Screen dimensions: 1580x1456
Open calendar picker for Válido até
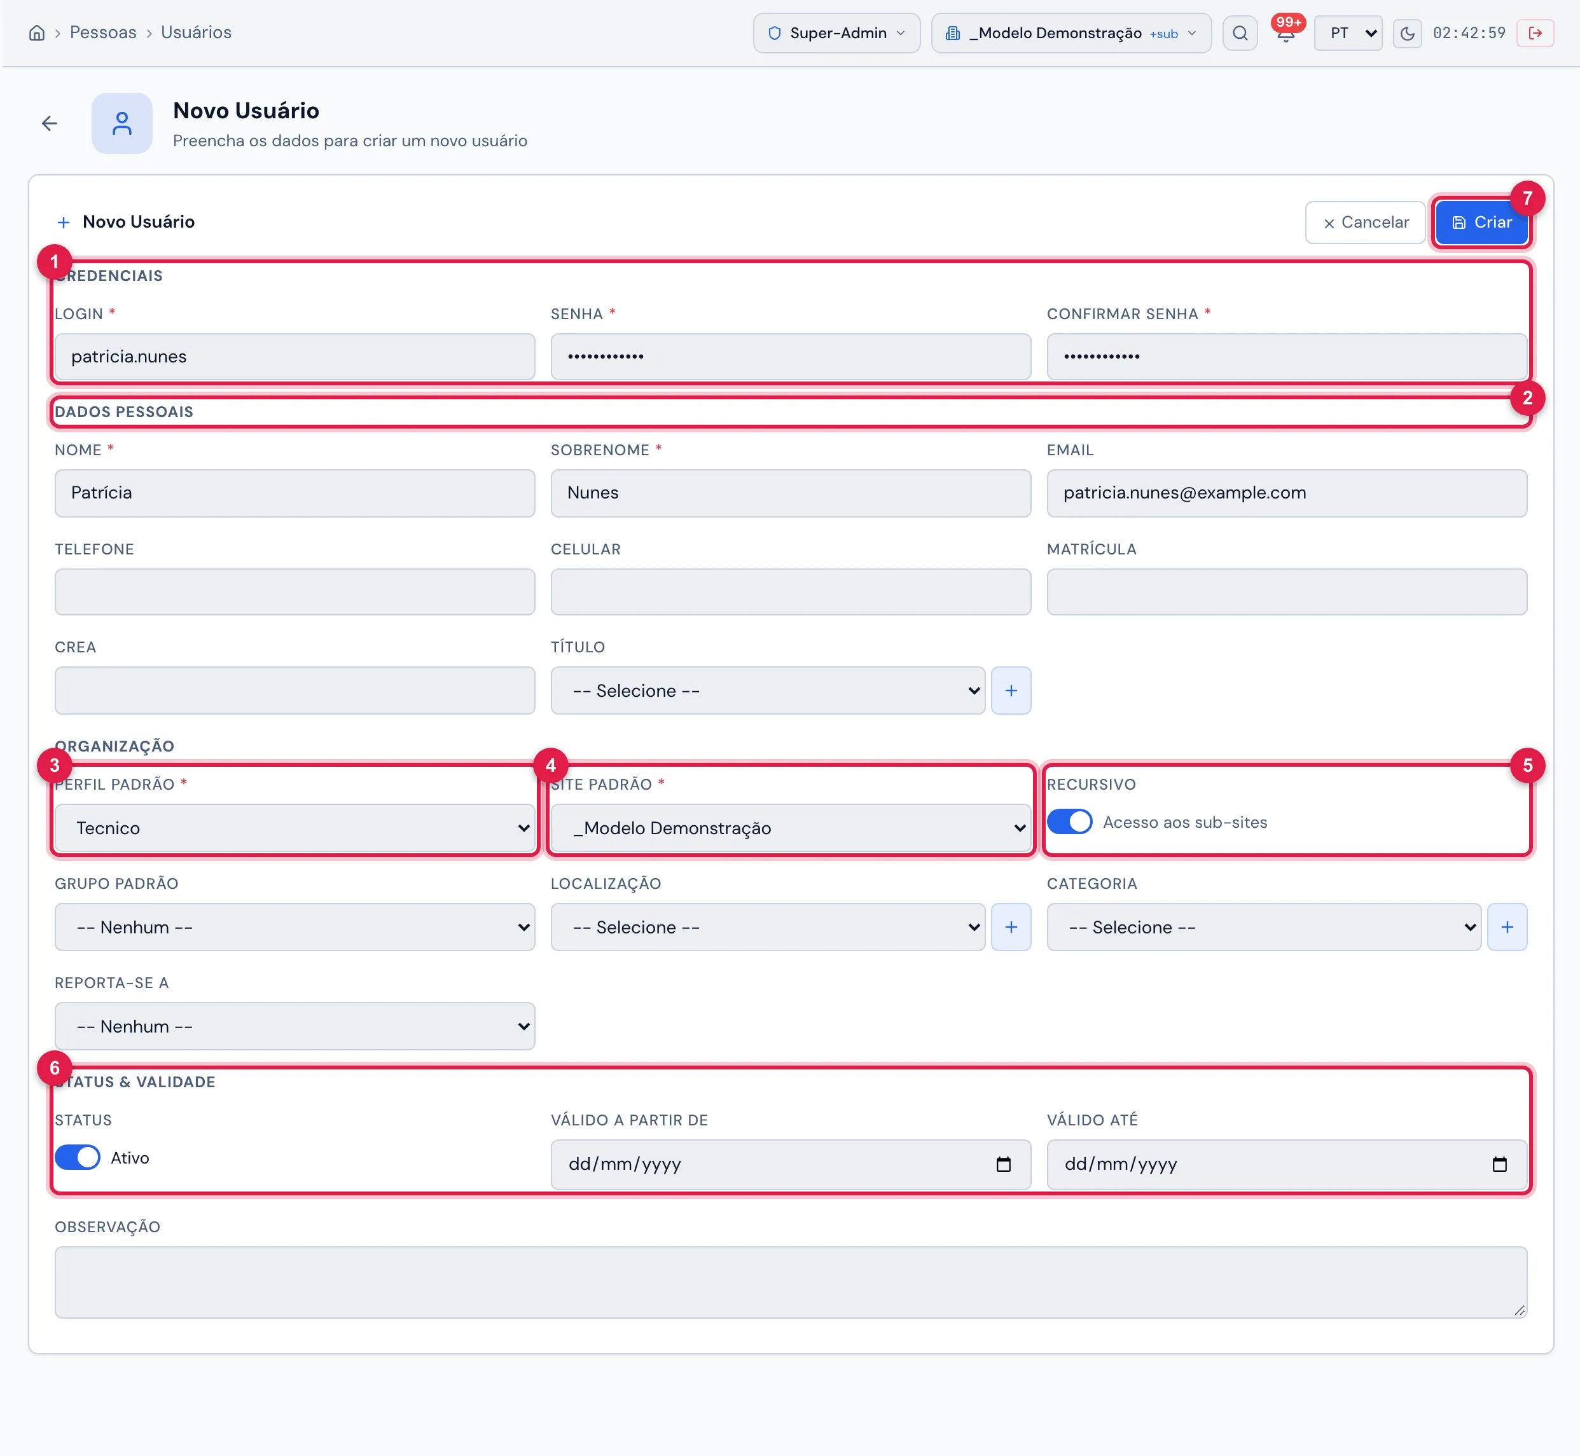click(x=1499, y=1165)
